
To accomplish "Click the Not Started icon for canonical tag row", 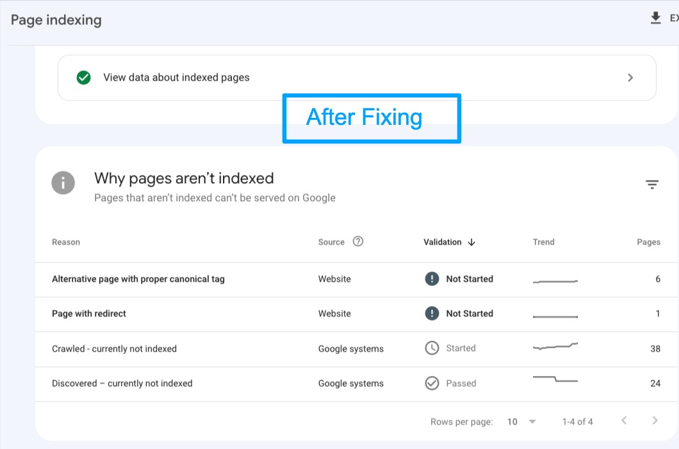I will coord(432,279).
